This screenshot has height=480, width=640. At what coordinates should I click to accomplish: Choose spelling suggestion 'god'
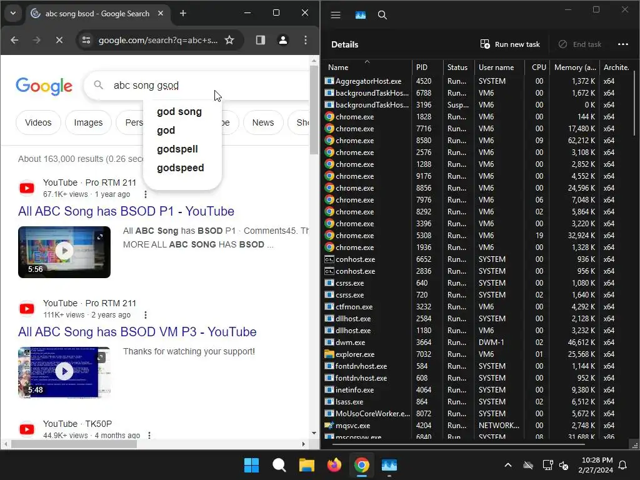point(166,130)
